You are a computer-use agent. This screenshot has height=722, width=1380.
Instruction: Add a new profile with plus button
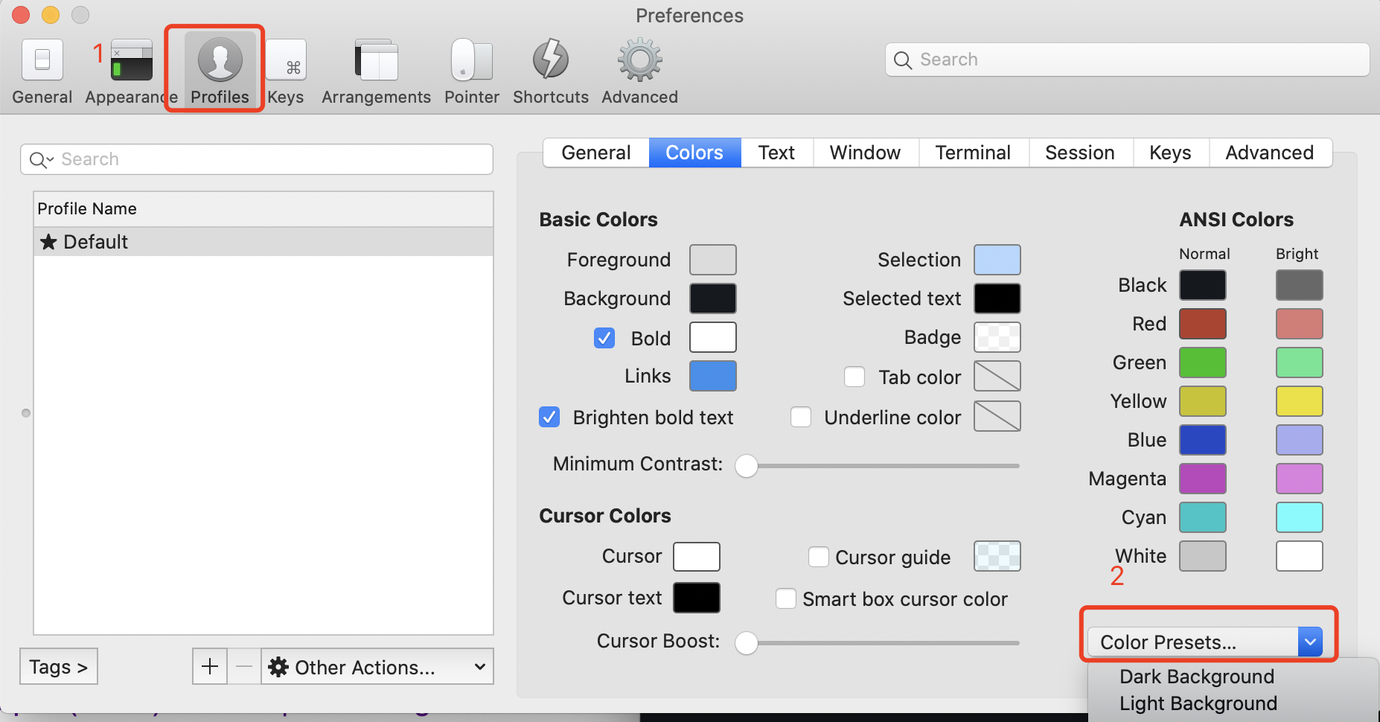[209, 666]
